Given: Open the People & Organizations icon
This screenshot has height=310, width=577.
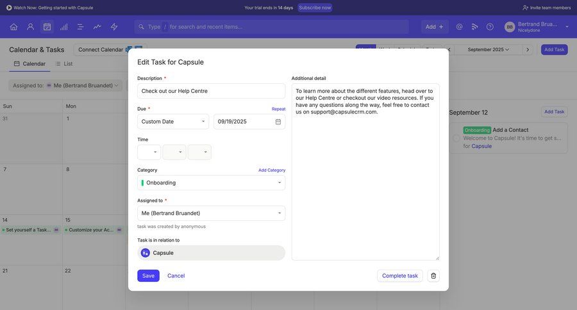Looking at the screenshot, I should pyautogui.click(x=30, y=27).
